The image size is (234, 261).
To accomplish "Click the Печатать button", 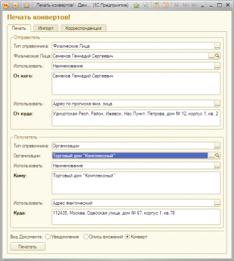I will pyautogui.click(x=28, y=246).
